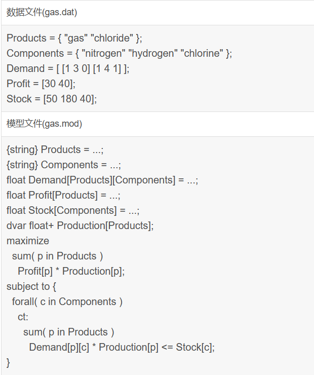Screen dimensions: 314x375
Task: Click the dvar float+ Production[Products] line
Action: (80, 226)
